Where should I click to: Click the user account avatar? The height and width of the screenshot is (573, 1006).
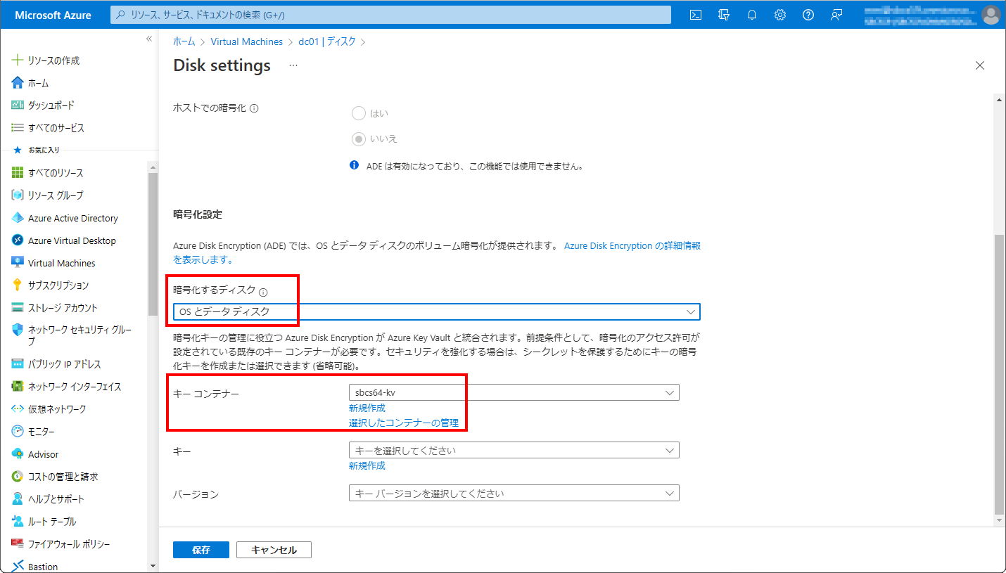click(x=991, y=15)
